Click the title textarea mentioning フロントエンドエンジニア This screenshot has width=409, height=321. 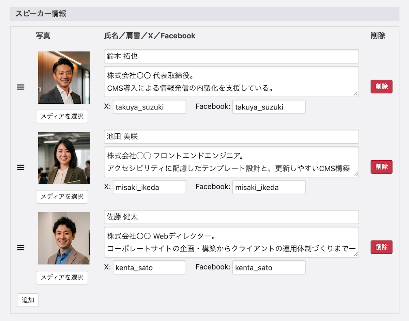pos(231,162)
